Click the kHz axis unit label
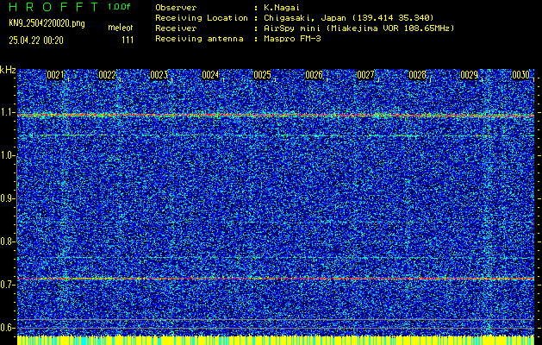Image resolution: width=542 pixels, height=345 pixels. pyautogui.click(x=8, y=70)
